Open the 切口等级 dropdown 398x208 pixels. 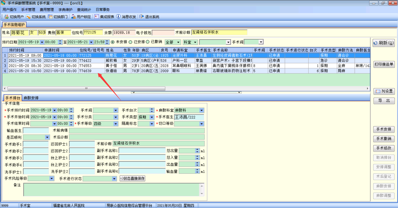click(x=202, y=124)
